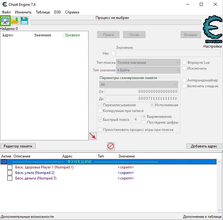
Task: Clear address list with red no-entry icon
Action: 111,146
